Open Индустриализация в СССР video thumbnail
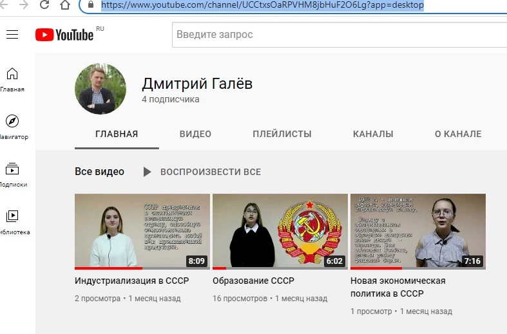Image resolution: width=507 pixels, height=334 pixels. [142, 231]
